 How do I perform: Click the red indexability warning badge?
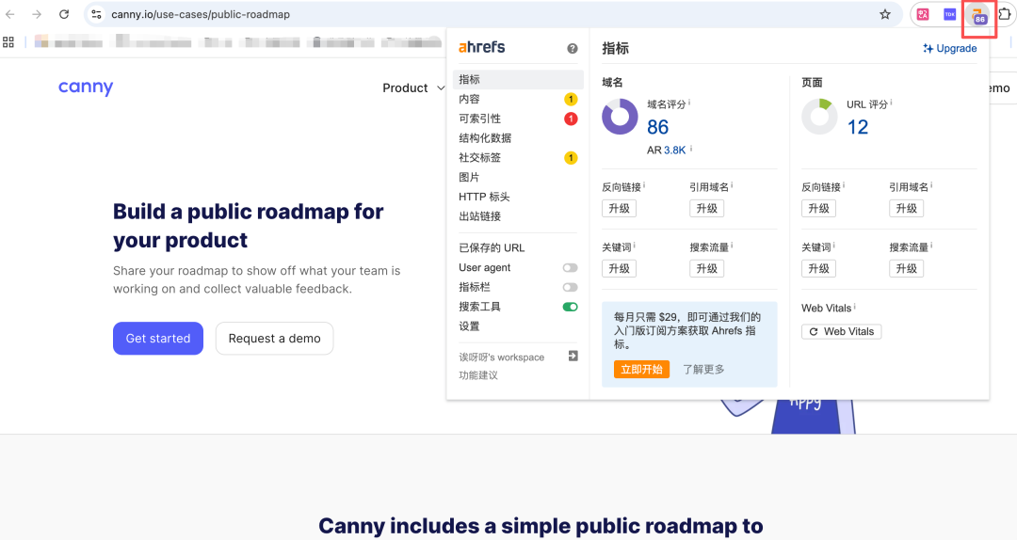(570, 119)
